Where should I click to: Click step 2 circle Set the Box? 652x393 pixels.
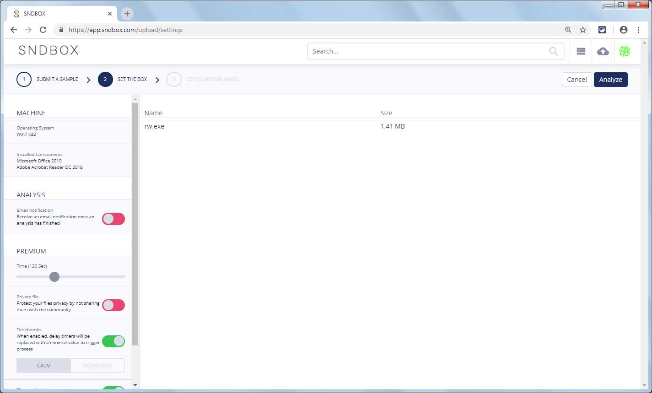(x=105, y=79)
